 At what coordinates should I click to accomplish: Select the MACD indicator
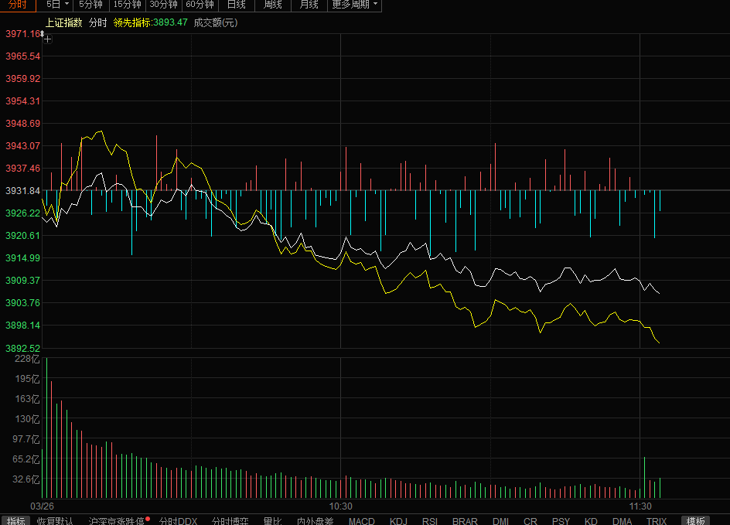click(x=361, y=520)
